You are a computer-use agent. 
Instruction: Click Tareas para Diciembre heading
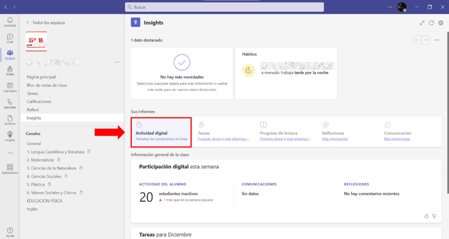pos(165,235)
